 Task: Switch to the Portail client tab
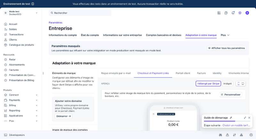click(x=183, y=73)
